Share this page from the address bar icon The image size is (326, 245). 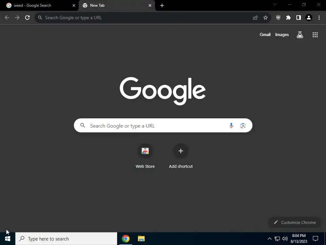255,18
